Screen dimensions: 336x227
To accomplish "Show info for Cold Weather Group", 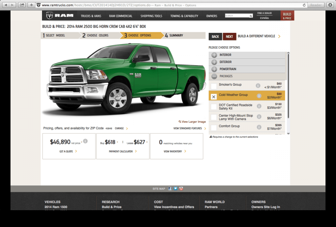I will click(259, 96).
